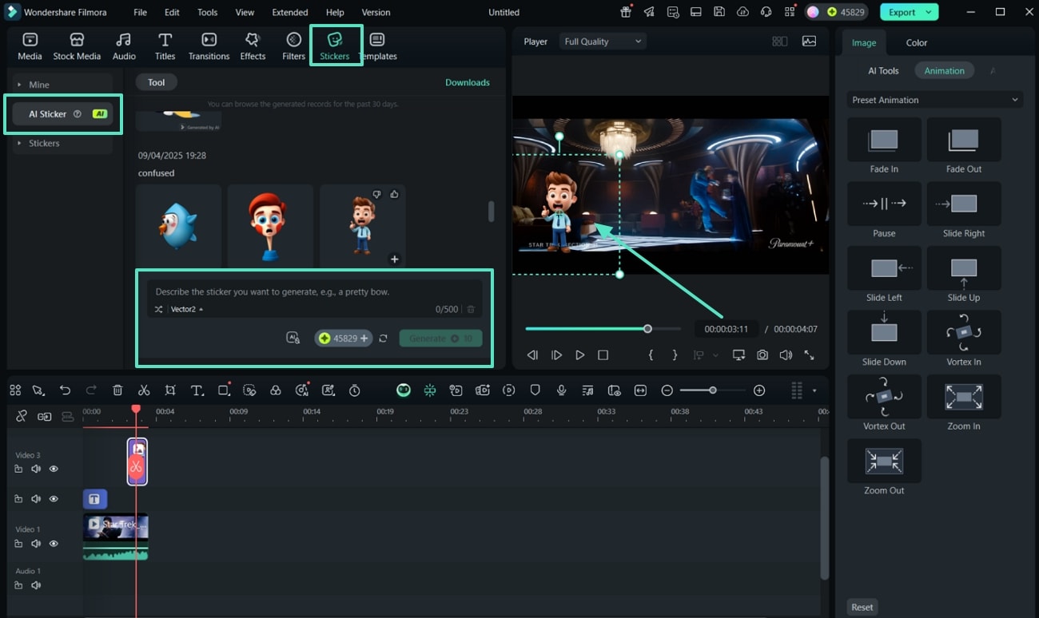Open the Media panel tab

point(30,46)
